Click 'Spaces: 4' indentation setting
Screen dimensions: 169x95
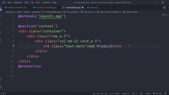click(125, 93)
